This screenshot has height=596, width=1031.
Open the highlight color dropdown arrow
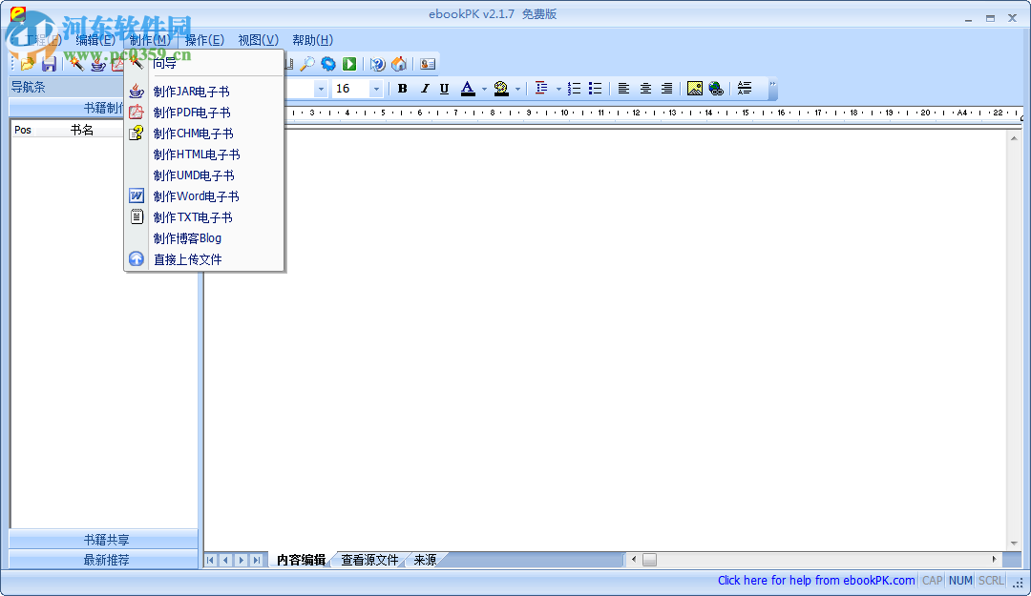tap(518, 88)
